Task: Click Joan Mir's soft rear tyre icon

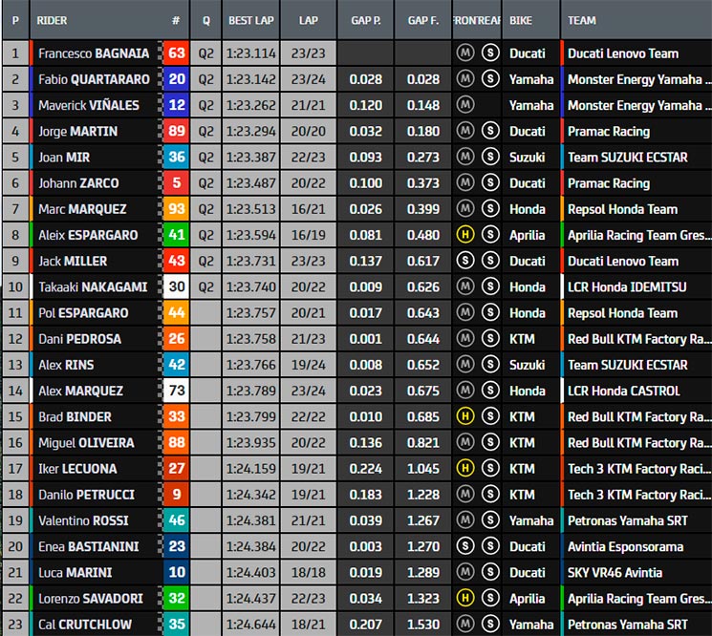Action: 490,157
